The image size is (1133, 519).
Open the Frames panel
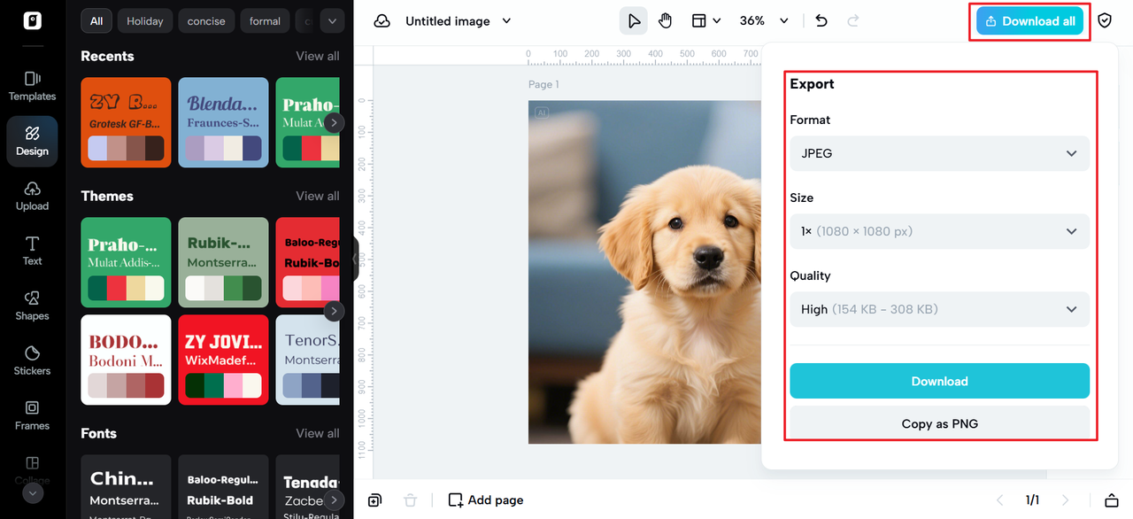(x=32, y=414)
